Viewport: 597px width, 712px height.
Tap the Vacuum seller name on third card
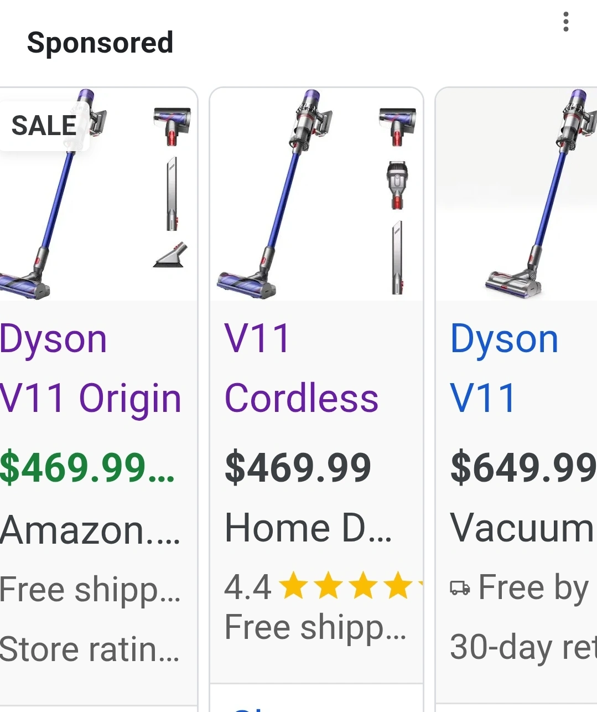click(522, 528)
